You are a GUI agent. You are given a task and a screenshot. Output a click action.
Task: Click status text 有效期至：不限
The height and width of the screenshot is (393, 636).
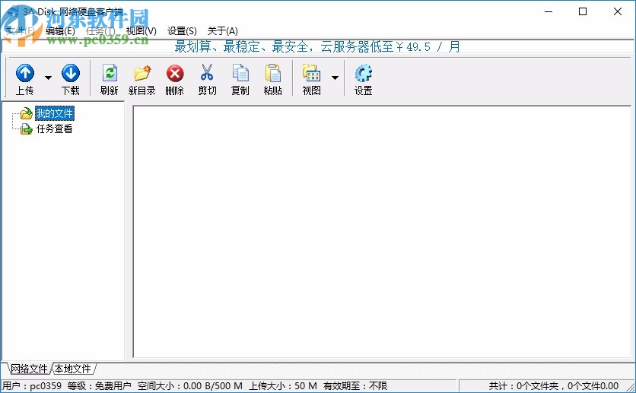[355, 386]
